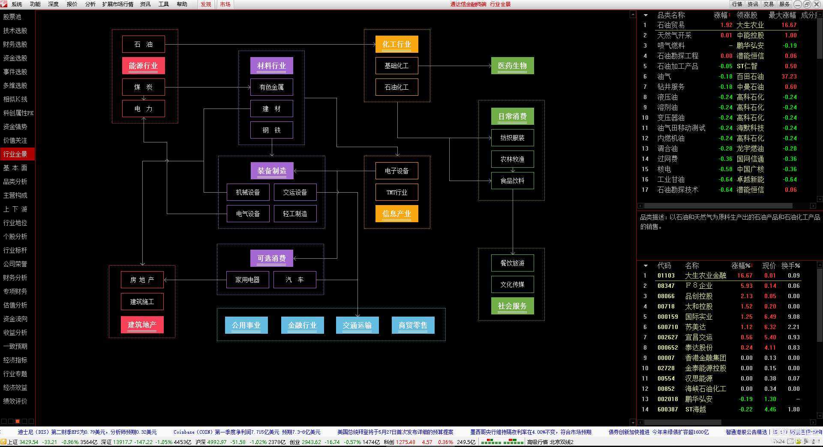
Task: Select the highlighted orange page indicator square
Action: click(18, 421)
